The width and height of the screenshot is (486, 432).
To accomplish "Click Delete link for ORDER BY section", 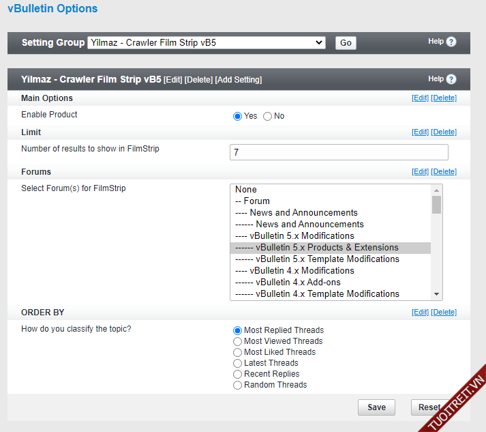I will point(444,313).
